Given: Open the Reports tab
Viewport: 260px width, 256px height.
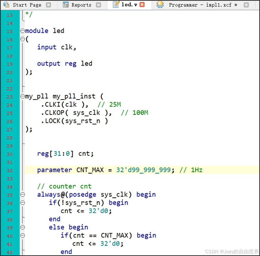Looking at the screenshot, I should pos(81,5).
